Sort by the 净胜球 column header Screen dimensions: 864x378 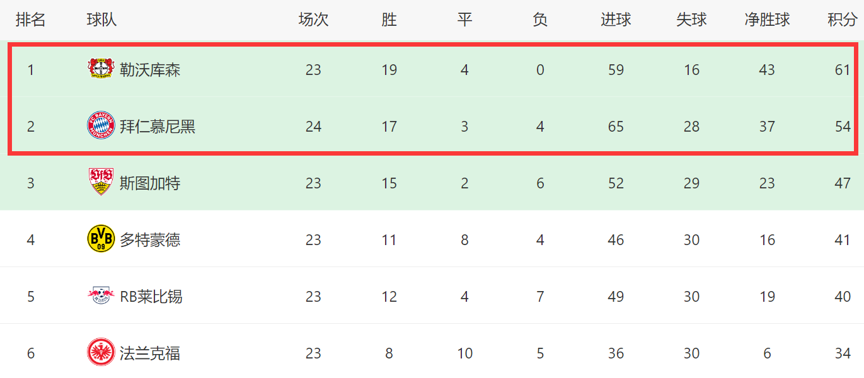pos(767,20)
